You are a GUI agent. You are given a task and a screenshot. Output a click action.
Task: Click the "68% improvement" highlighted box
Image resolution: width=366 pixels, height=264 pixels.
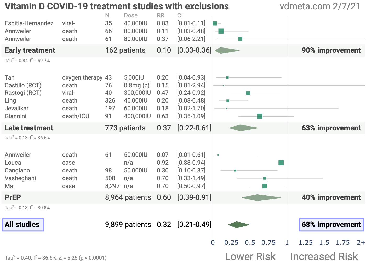[x=331, y=225]
